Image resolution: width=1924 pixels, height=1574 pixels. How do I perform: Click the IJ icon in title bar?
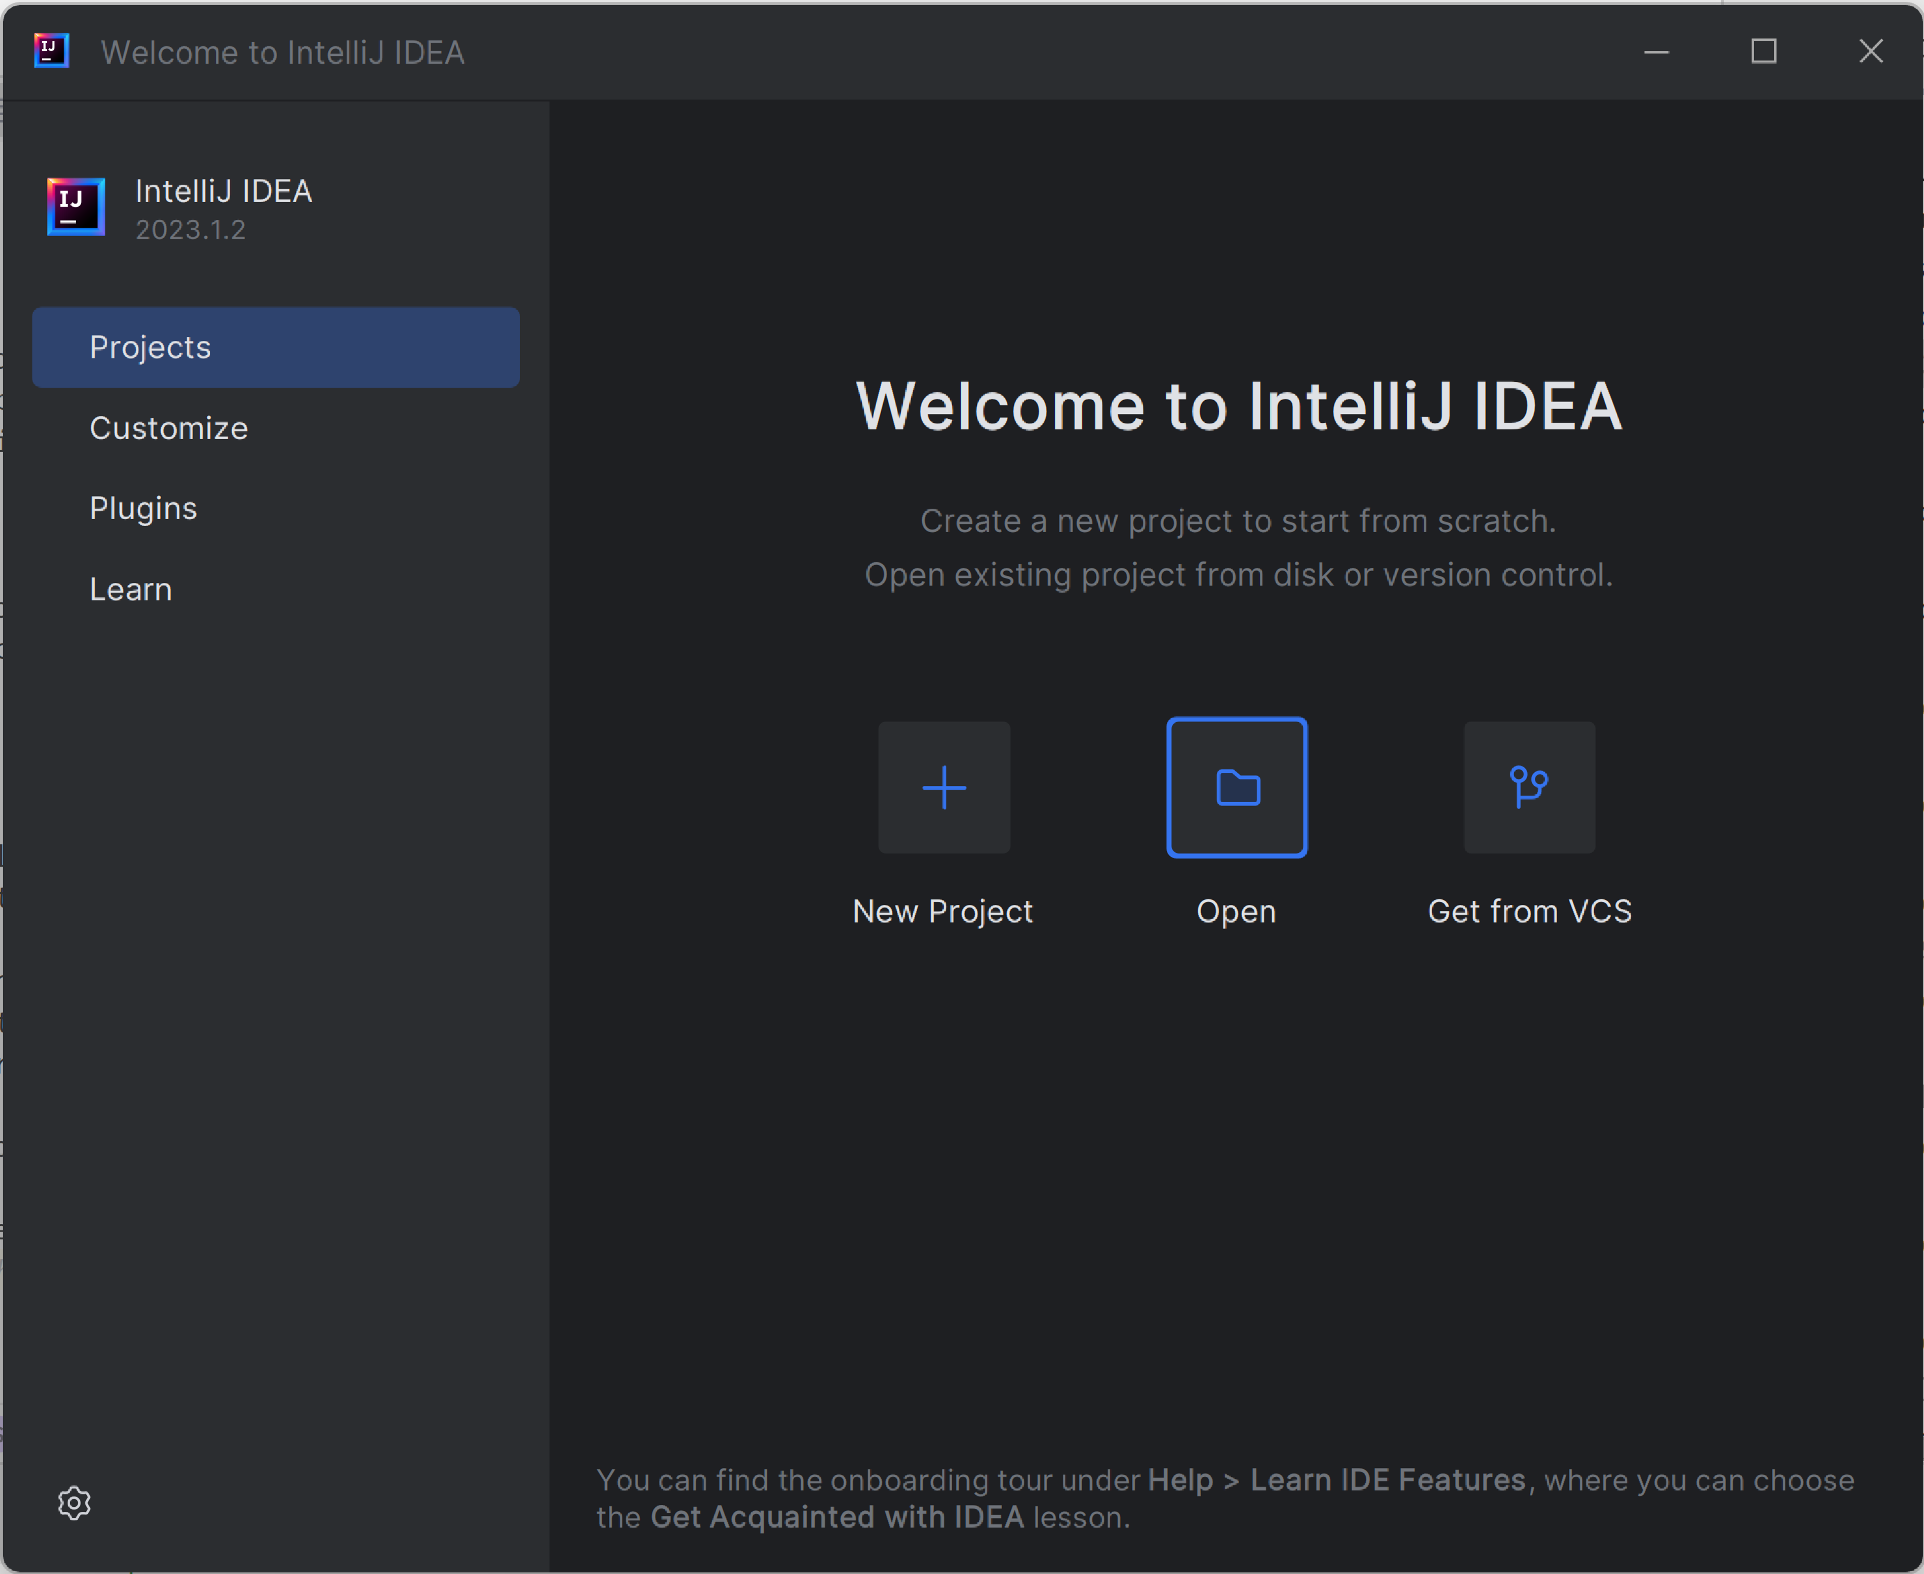pyautogui.click(x=52, y=51)
